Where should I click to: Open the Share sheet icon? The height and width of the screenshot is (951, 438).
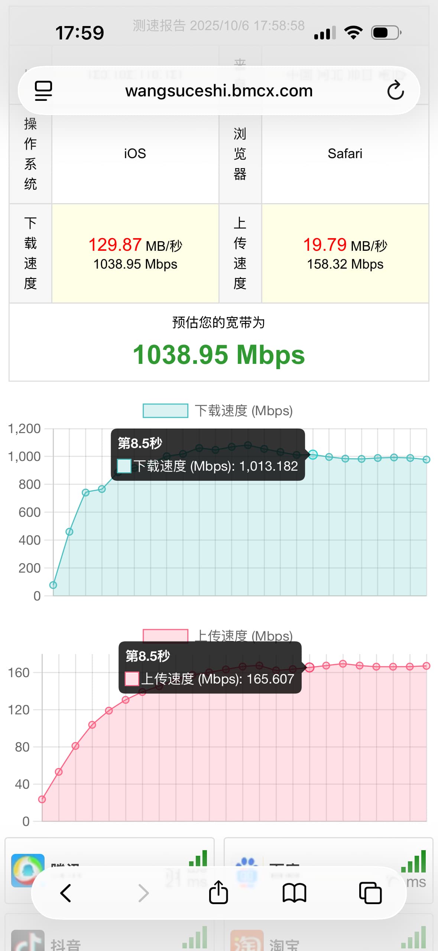coord(218,892)
